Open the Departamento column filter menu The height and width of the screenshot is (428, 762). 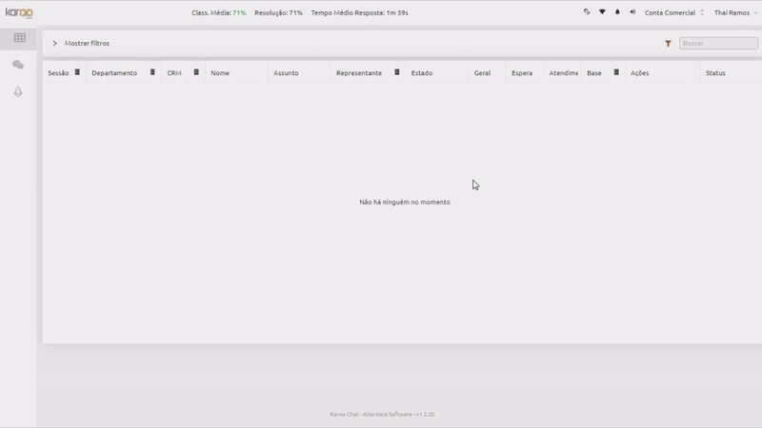pos(152,72)
